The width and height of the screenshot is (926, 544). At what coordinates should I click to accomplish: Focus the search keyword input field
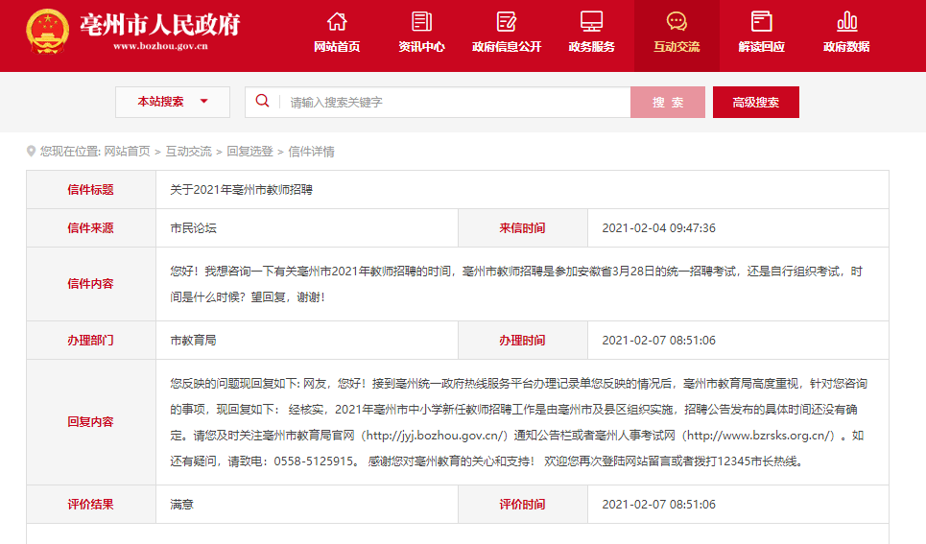click(455, 103)
